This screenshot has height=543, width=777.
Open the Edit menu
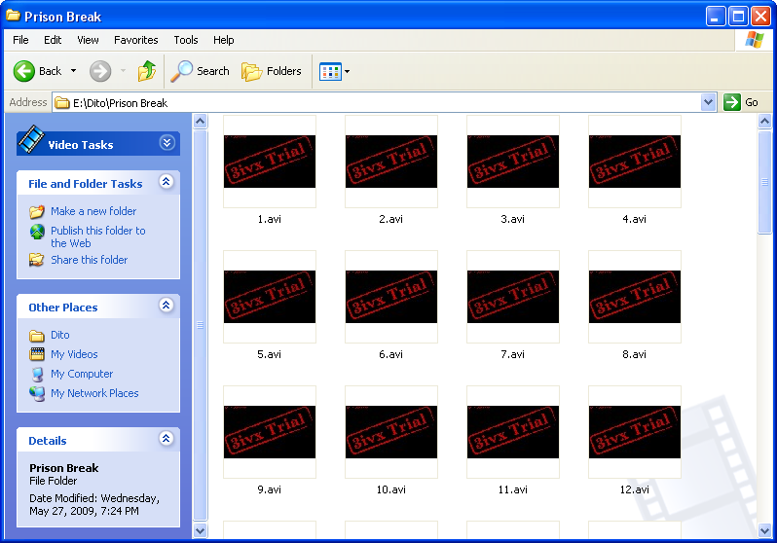coord(53,40)
